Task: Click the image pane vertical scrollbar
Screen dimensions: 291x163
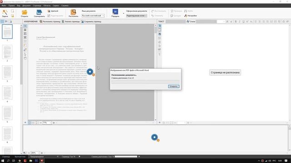Action: [156, 72]
